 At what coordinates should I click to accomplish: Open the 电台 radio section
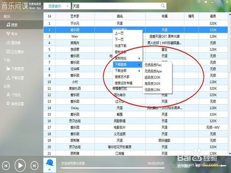[x=12, y=34]
